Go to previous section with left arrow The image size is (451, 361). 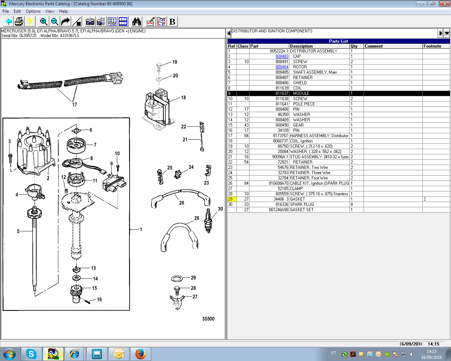(x=229, y=33)
